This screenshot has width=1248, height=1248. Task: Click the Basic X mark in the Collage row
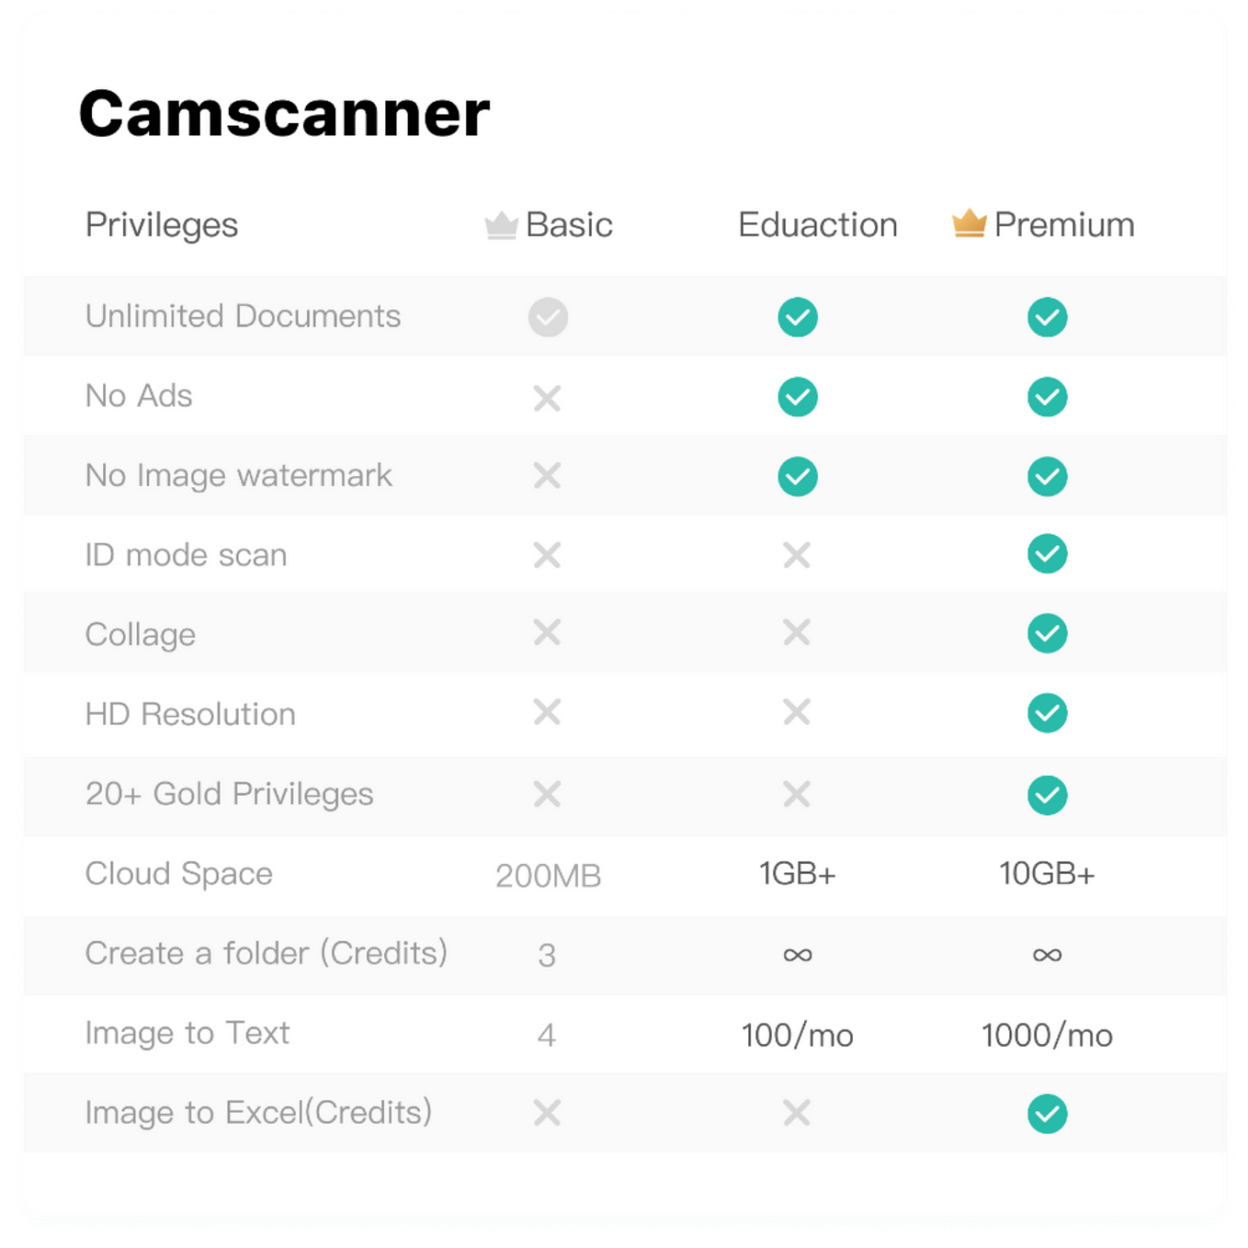[548, 632]
